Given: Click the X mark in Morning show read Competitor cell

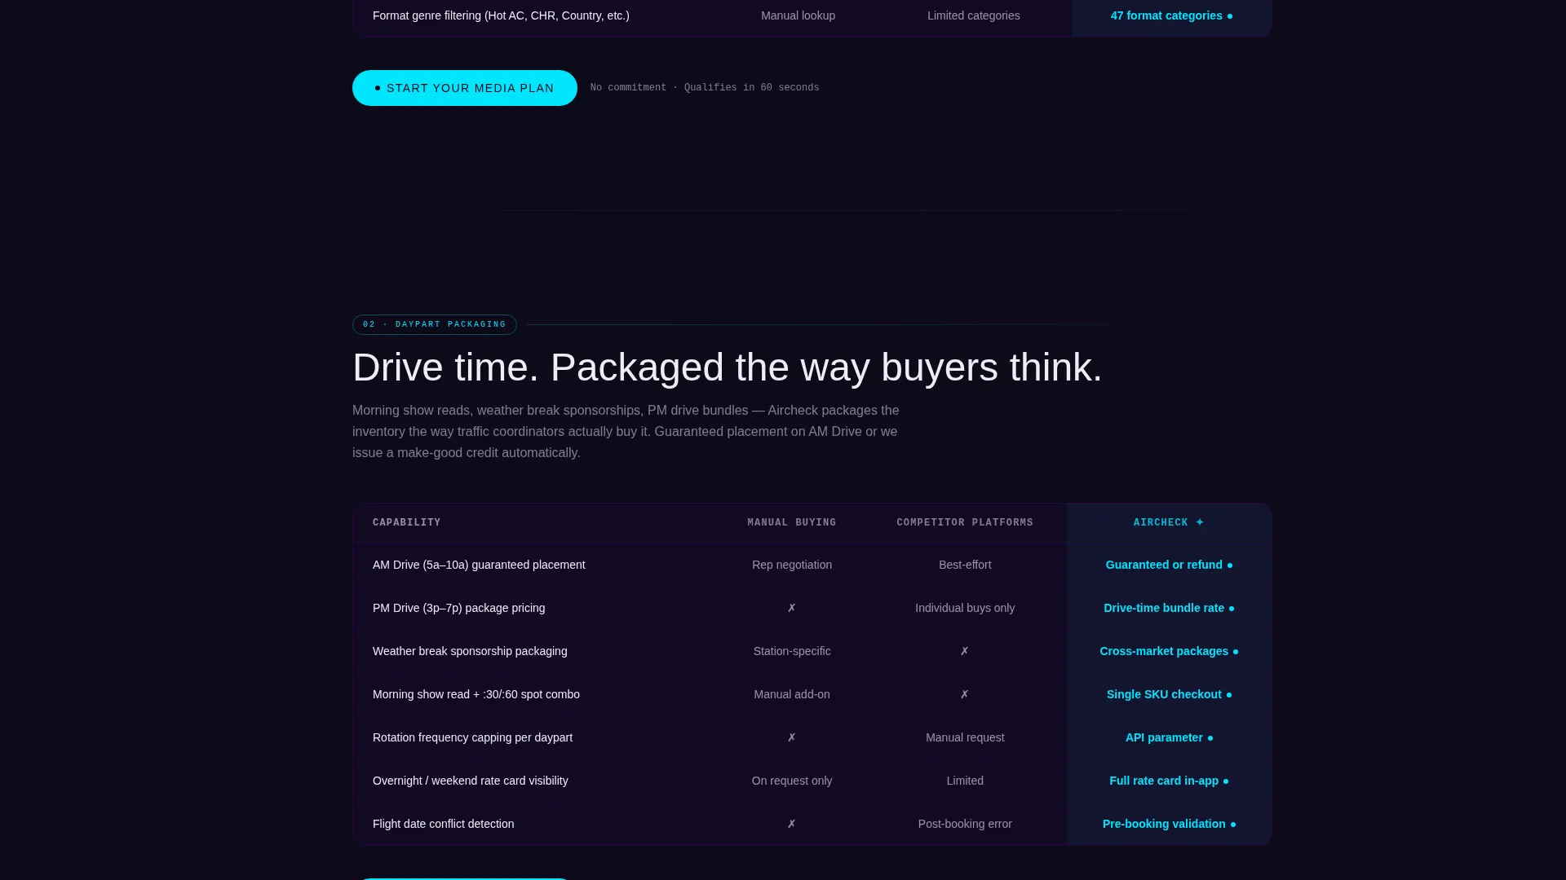Looking at the screenshot, I should (965, 694).
